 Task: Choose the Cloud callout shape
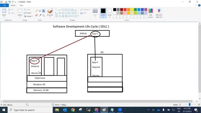[x=75, y=16]
